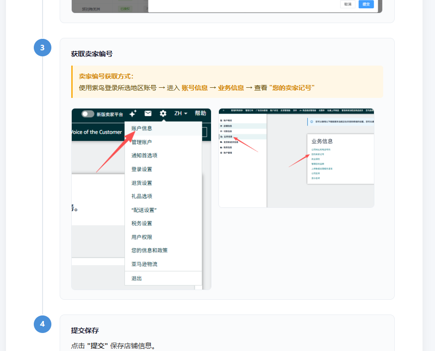This screenshot has width=435, height=351.
Task: Select 礼品选项 menu entry
Action: pyautogui.click(x=142, y=196)
